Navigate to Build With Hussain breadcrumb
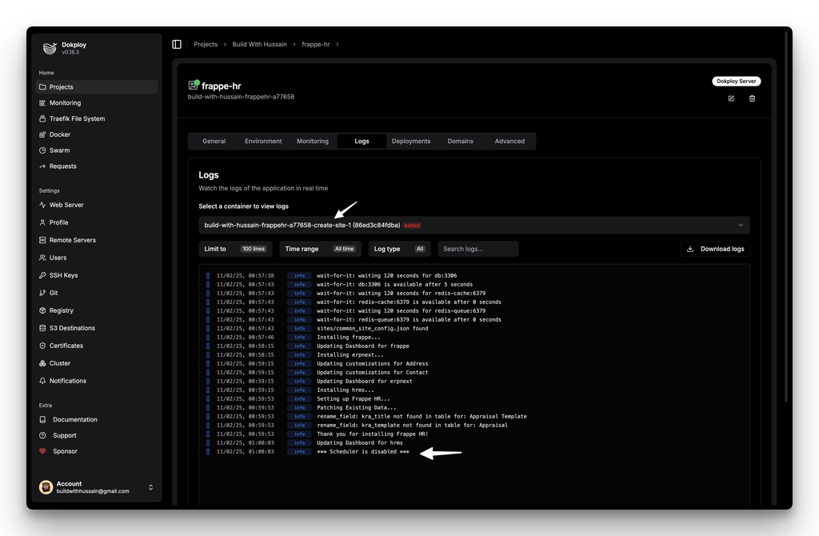 (259, 44)
